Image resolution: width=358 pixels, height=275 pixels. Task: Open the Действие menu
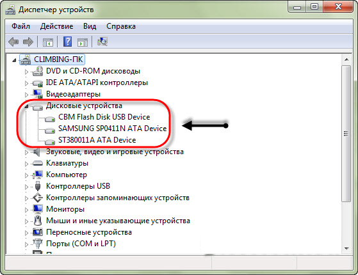point(56,26)
